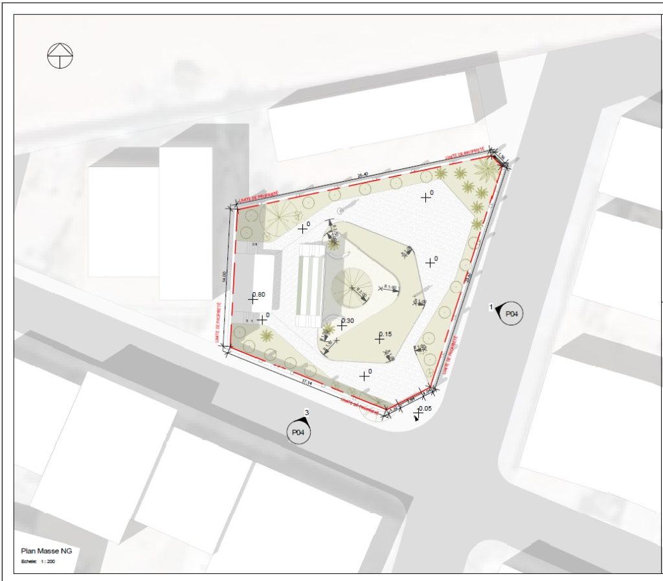Image resolution: width=663 pixels, height=581 pixels.
Task: Click the 14.00 dimension label
Action: pyautogui.click(x=224, y=275)
